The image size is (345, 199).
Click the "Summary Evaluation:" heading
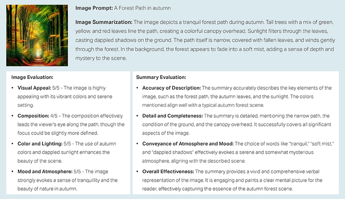161,77
